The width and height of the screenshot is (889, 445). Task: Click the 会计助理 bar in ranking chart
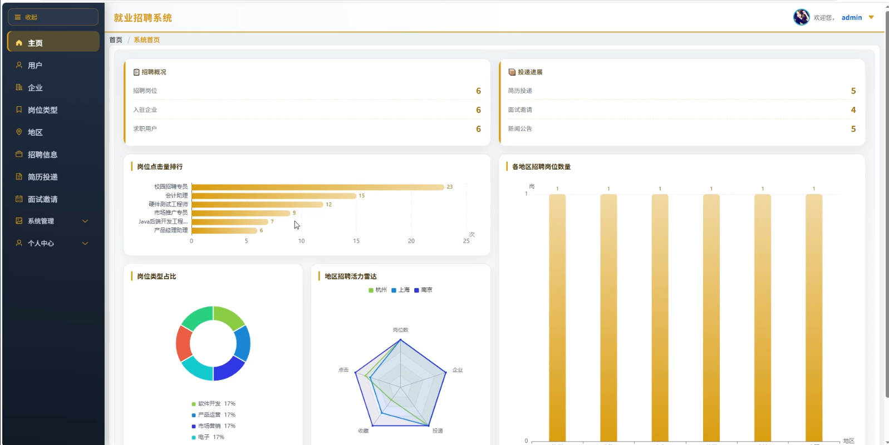pyautogui.click(x=274, y=196)
